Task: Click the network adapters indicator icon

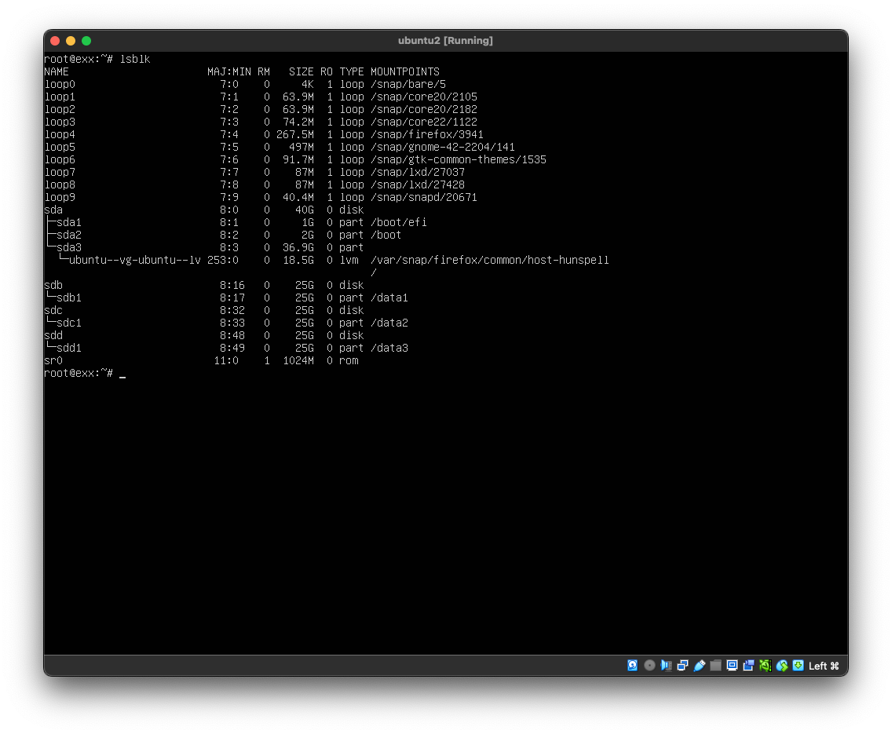Action: pos(682,665)
